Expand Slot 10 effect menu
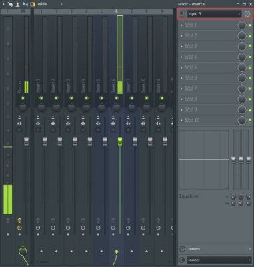 click(x=181, y=120)
